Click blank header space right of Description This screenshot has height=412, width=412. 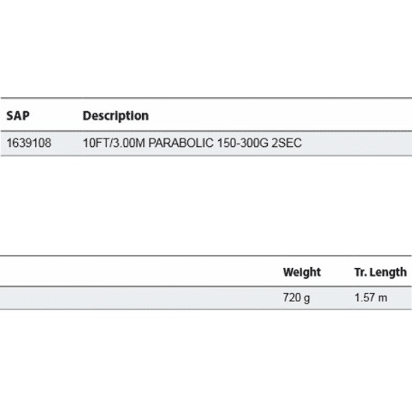pos(275,116)
